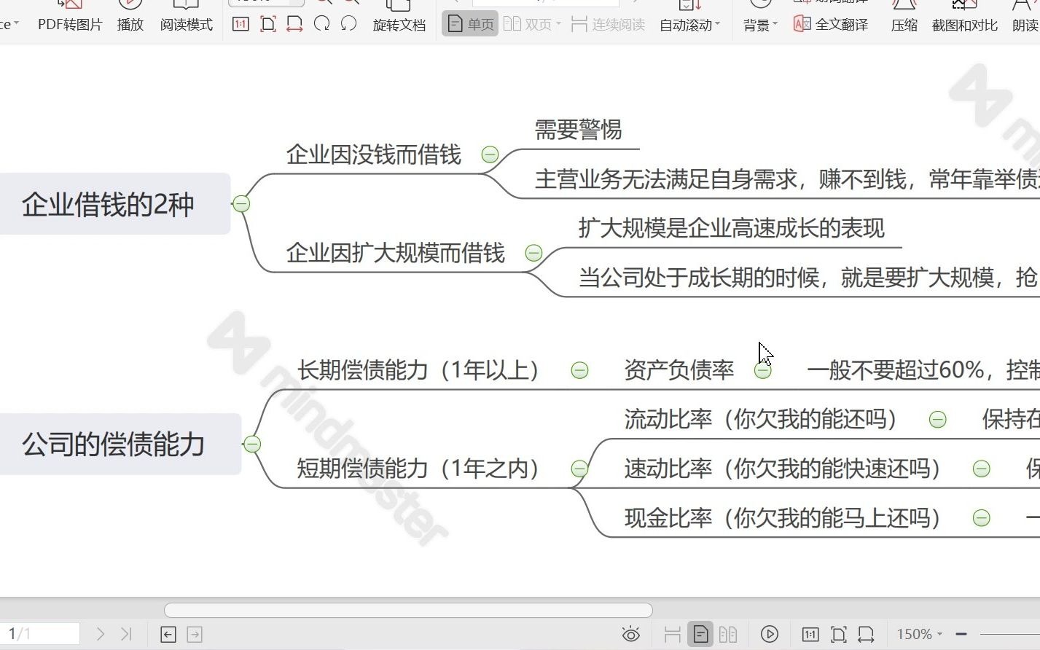Click the status bar play button
The height and width of the screenshot is (650, 1040).
[770, 634]
